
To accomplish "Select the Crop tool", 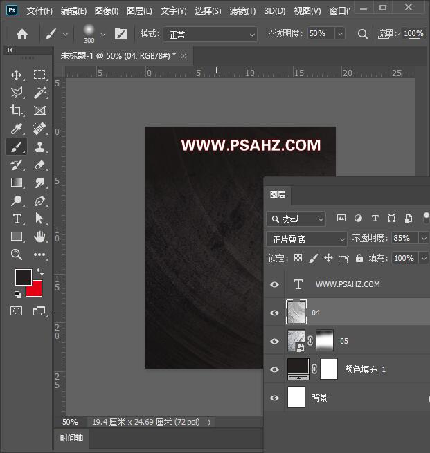I will [16, 111].
